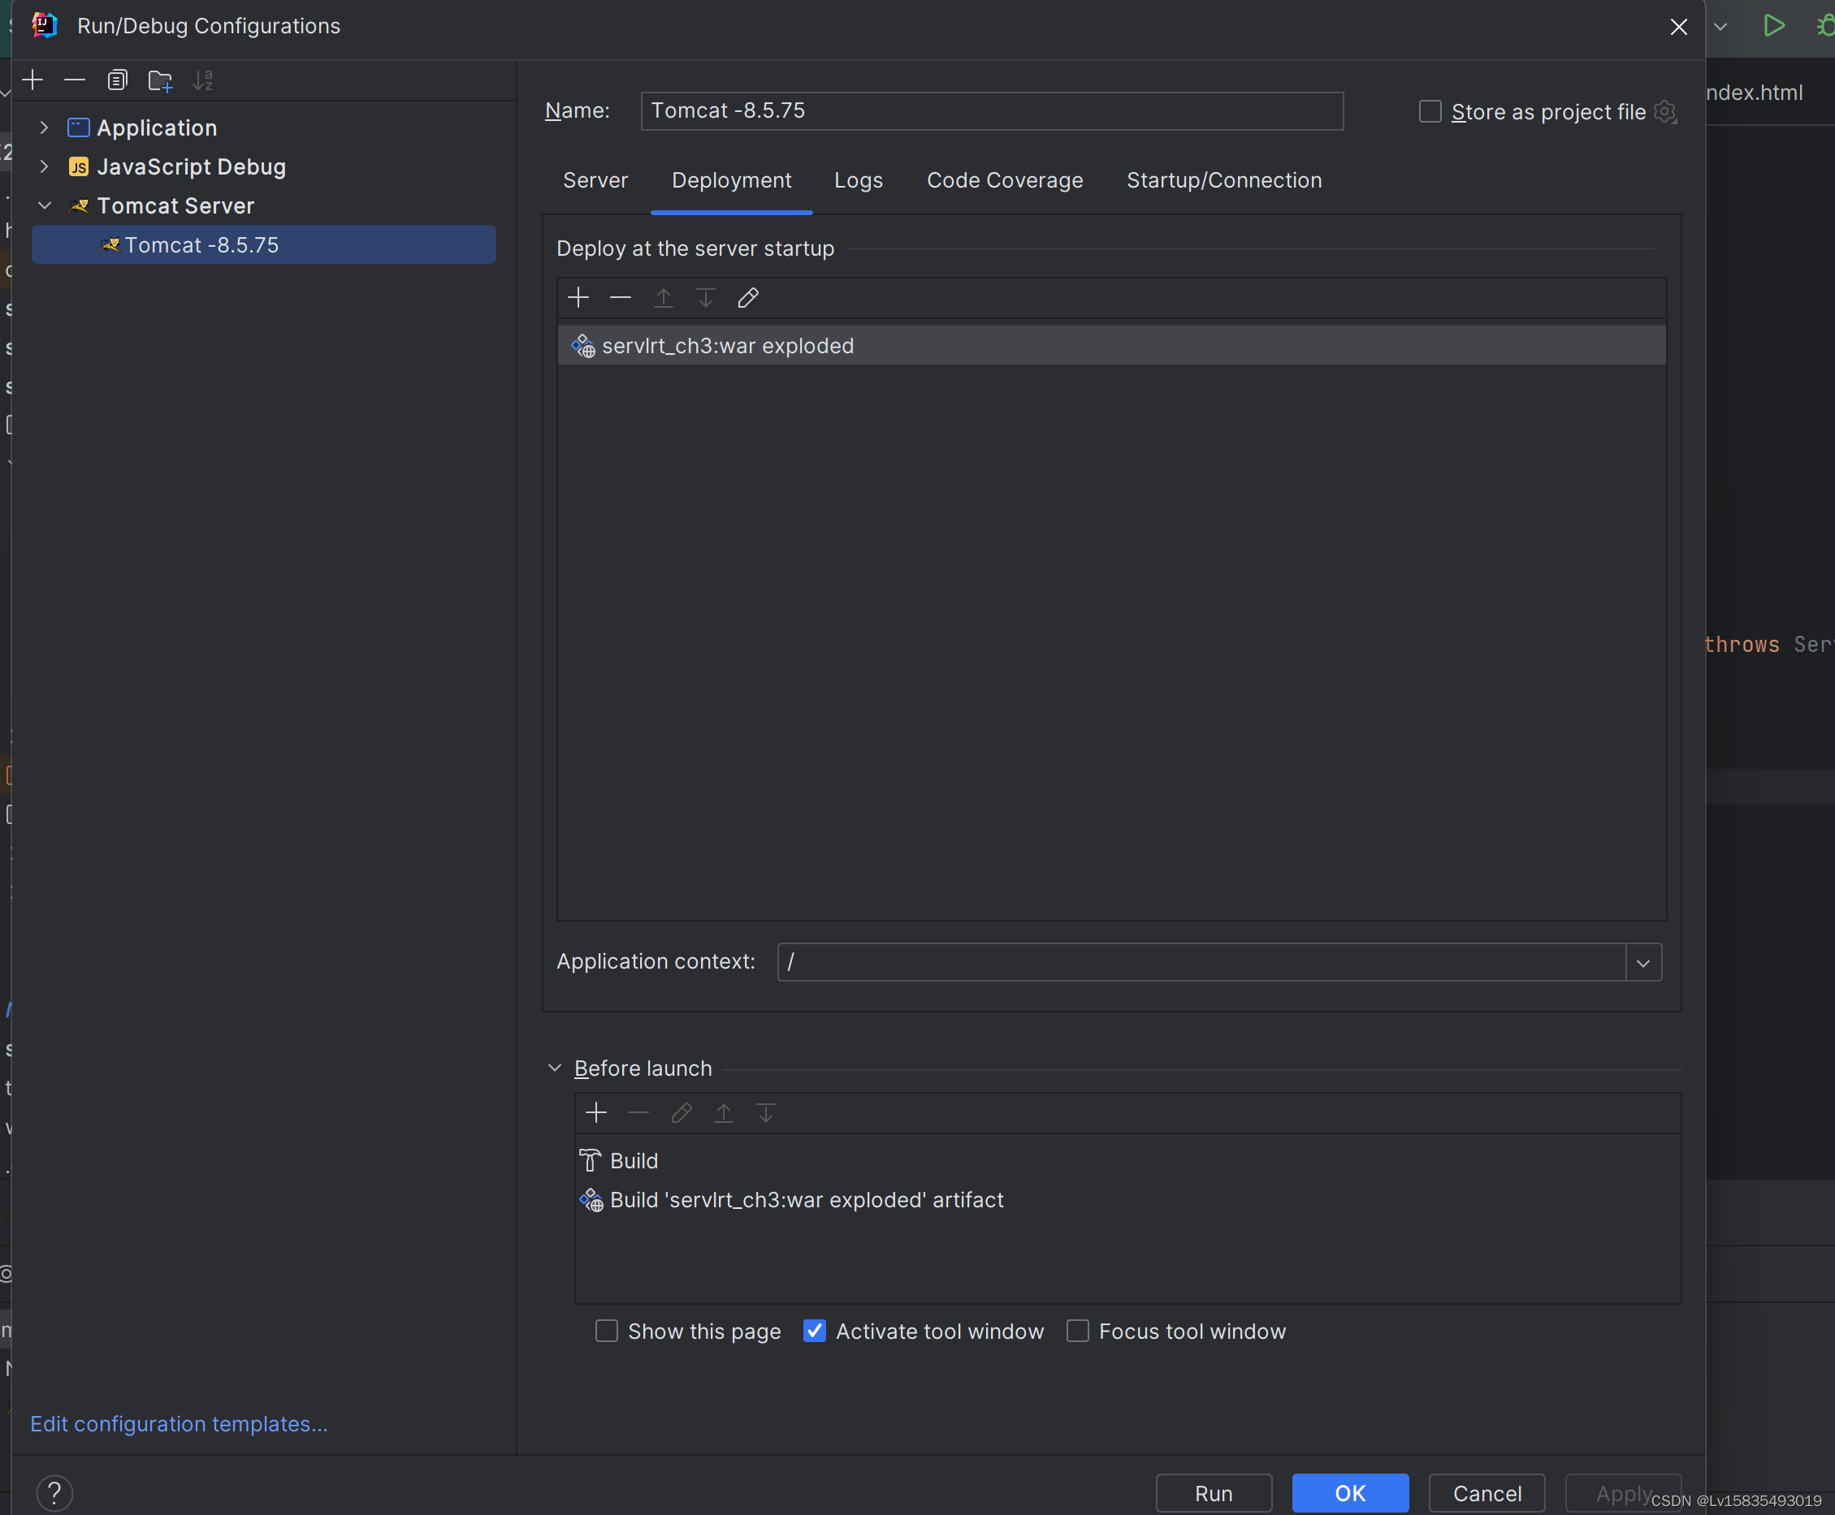Viewport: 1835px width, 1515px height.
Task: Enable Show this page checkbox
Action: pyautogui.click(x=606, y=1331)
